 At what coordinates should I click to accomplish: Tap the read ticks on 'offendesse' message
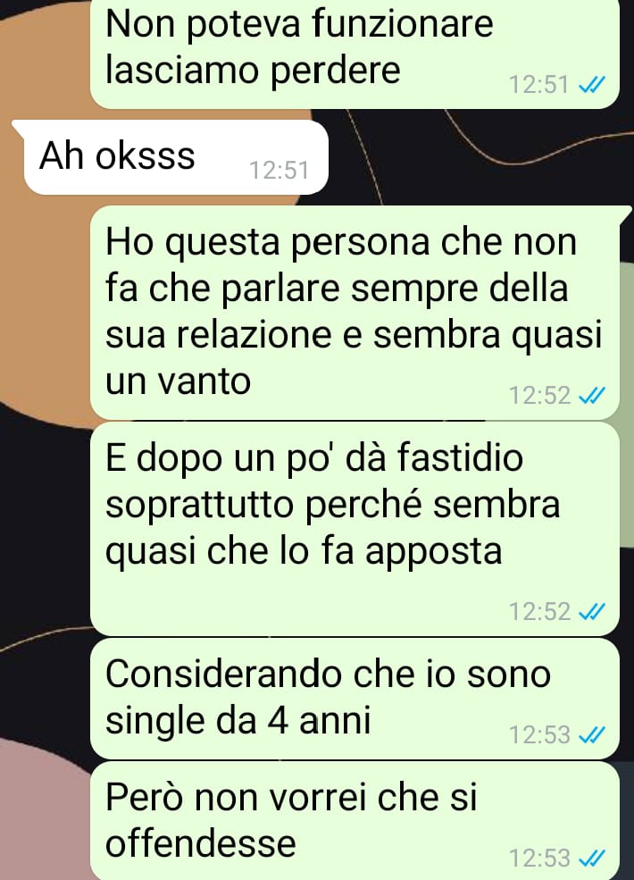(x=591, y=859)
